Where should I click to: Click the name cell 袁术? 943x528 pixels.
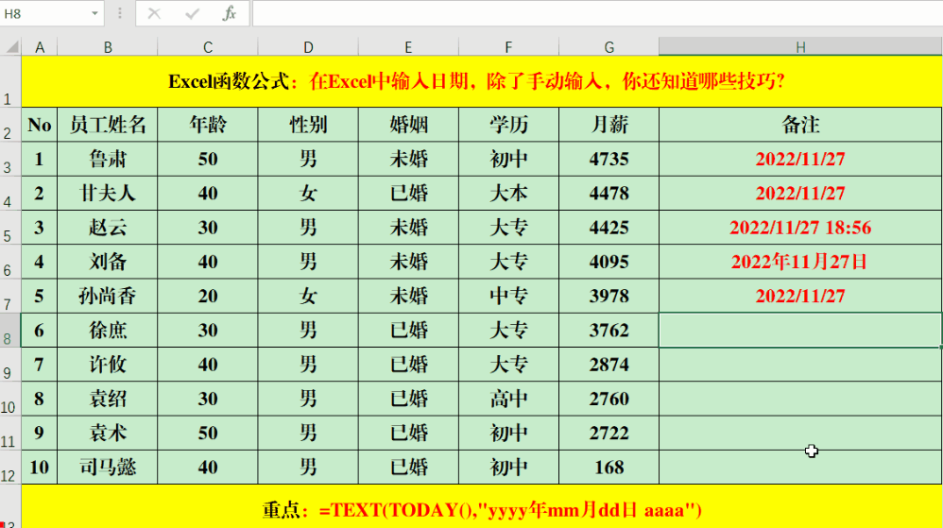click(108, 433)
